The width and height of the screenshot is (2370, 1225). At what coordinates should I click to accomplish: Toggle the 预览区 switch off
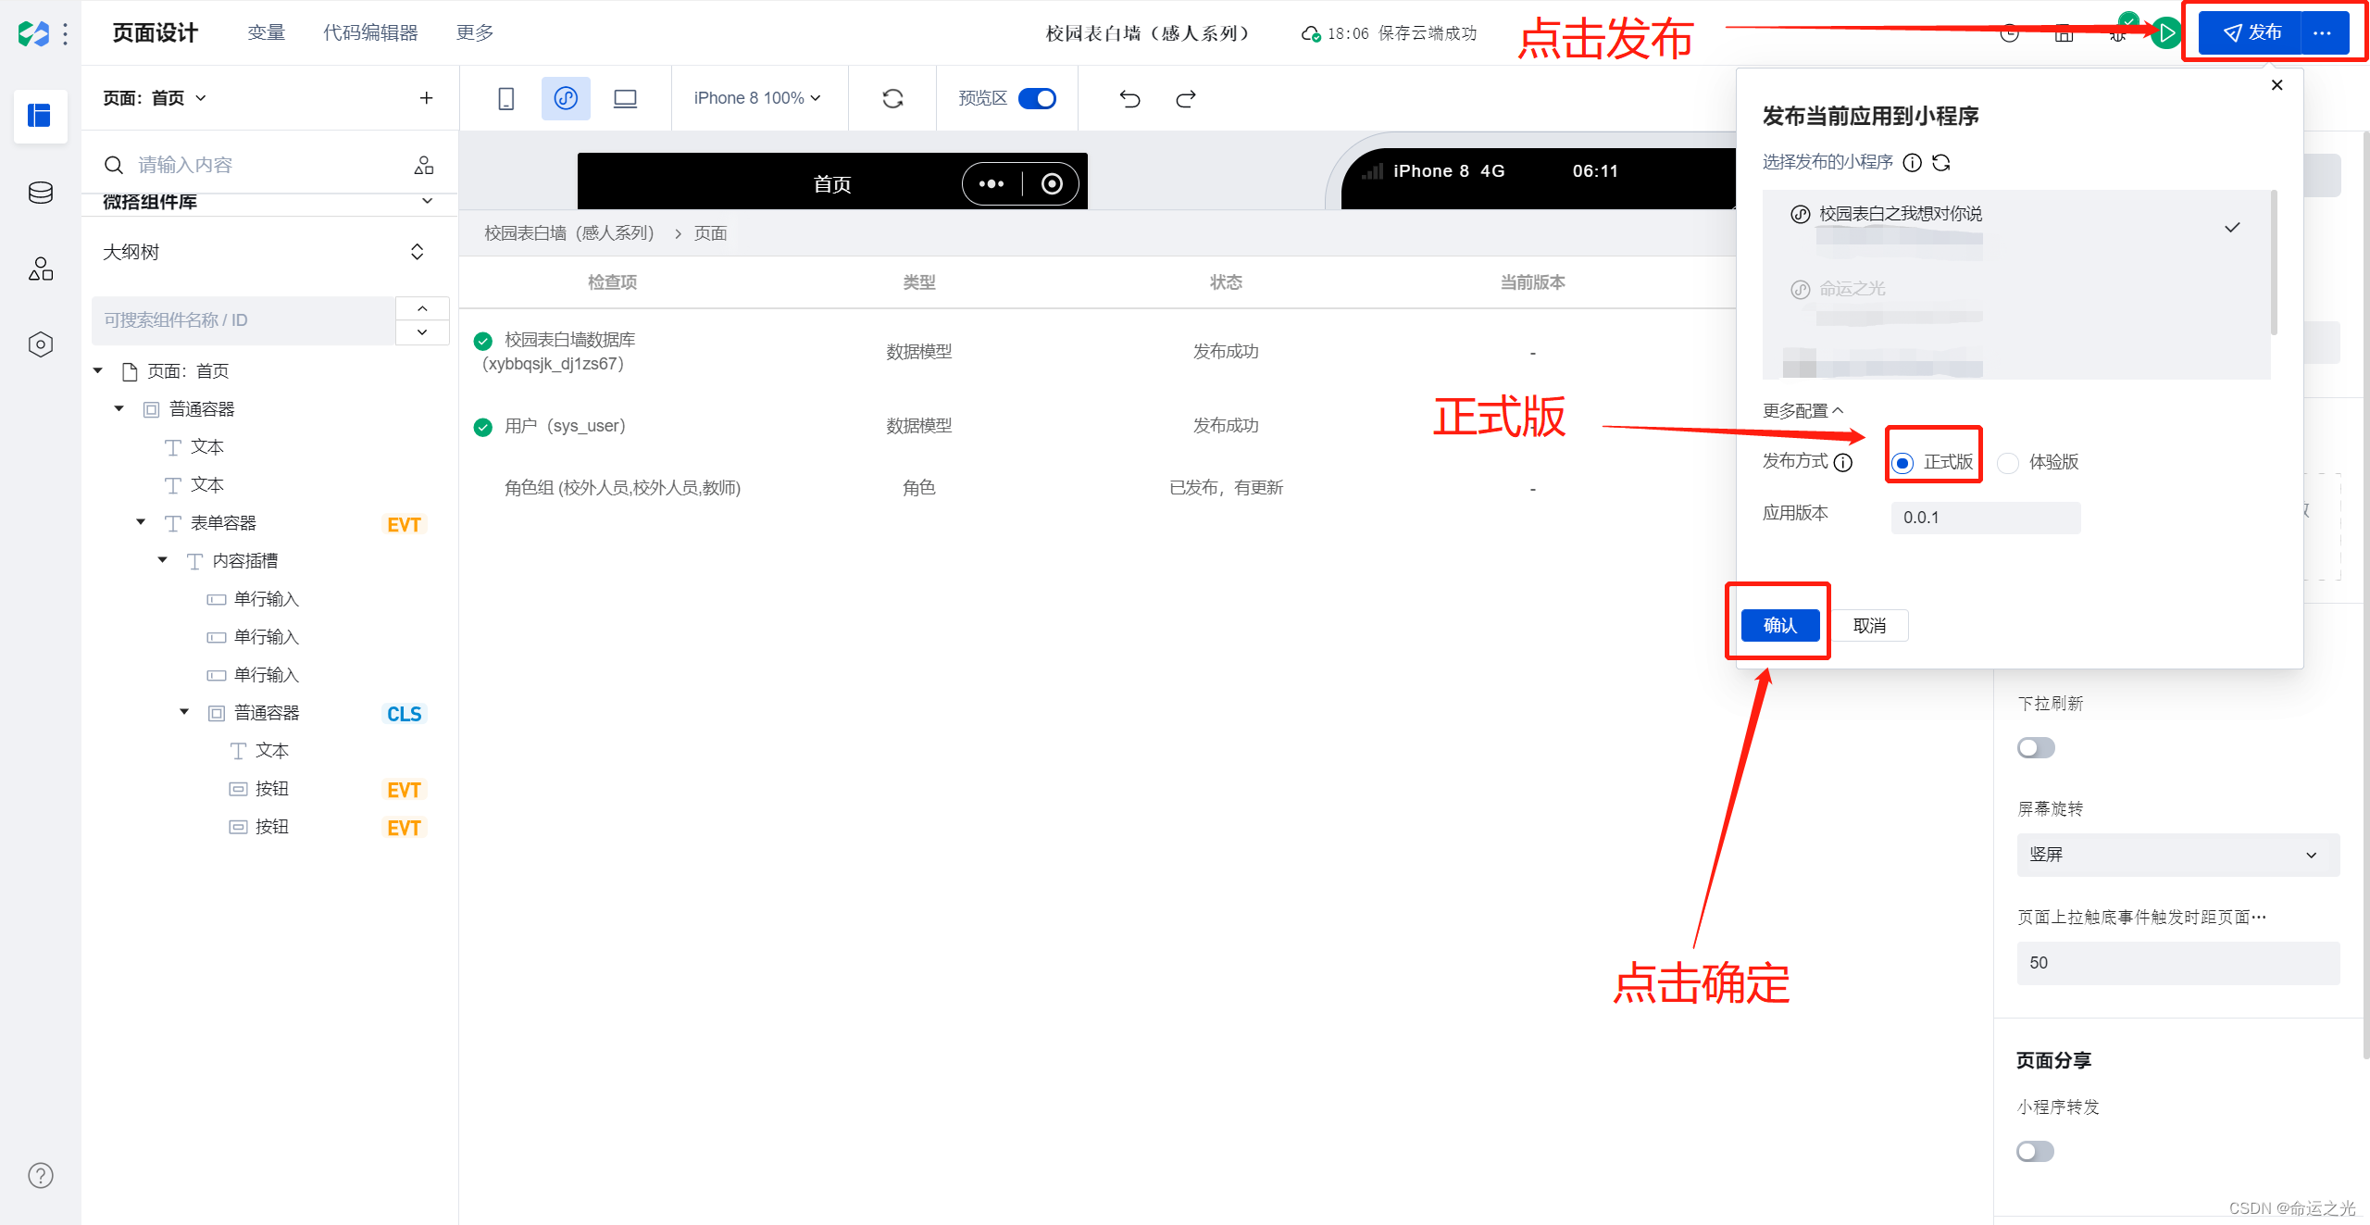click(x=1037, y=98)
